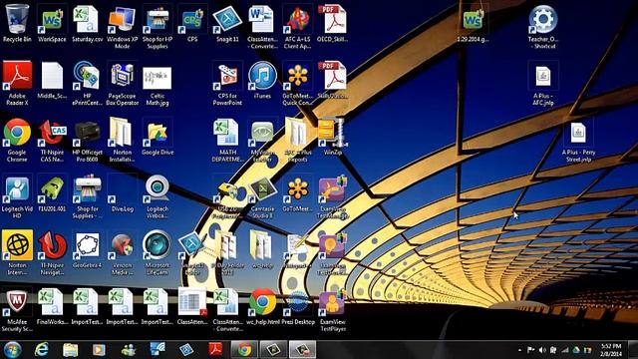This screenshot has width=638, height=359.
Task: Open Microsoft LifeCam shortcut
Action: (x=158, y=252)
